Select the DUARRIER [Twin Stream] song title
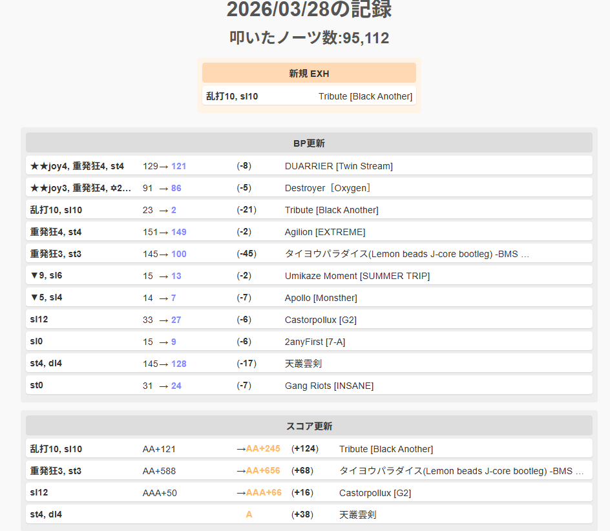Viewport: 610px width, 531px height. coord(339,166)
